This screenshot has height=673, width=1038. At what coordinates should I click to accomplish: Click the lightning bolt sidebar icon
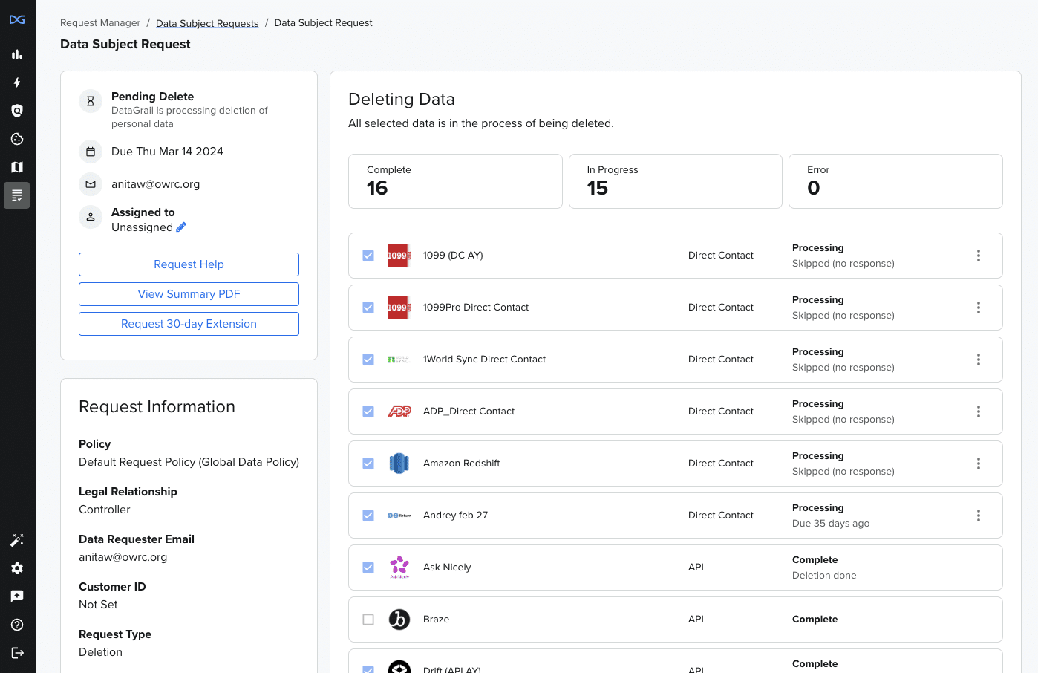tap(17, 82)
